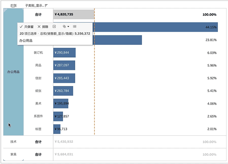Click the 系固件 subcategory label
Screen dimensions: 228x164
[38, 116]
